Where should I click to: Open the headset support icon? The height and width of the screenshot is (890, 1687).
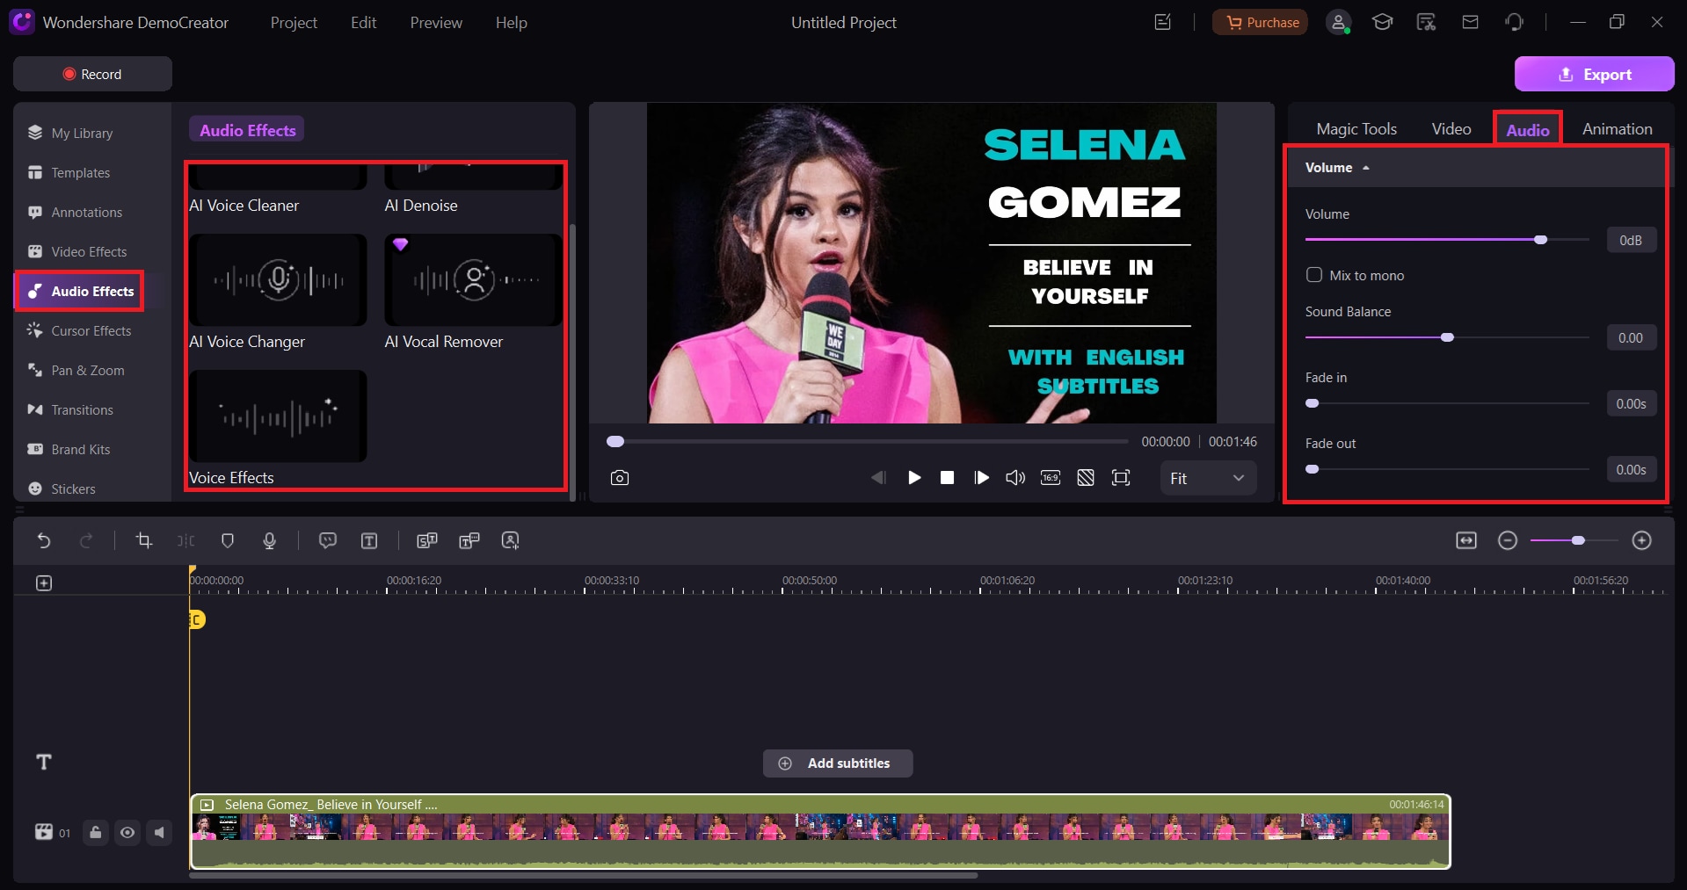click(1514, 22)
